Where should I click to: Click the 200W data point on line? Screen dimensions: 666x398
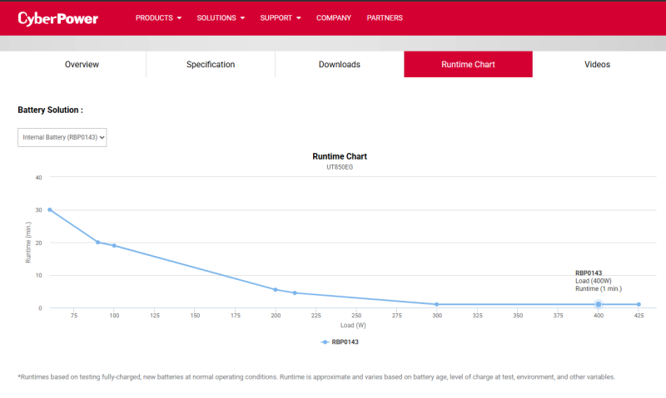(276, 289)
